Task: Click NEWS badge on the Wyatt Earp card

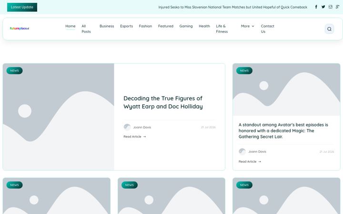Action: click(x=14, y=70)
